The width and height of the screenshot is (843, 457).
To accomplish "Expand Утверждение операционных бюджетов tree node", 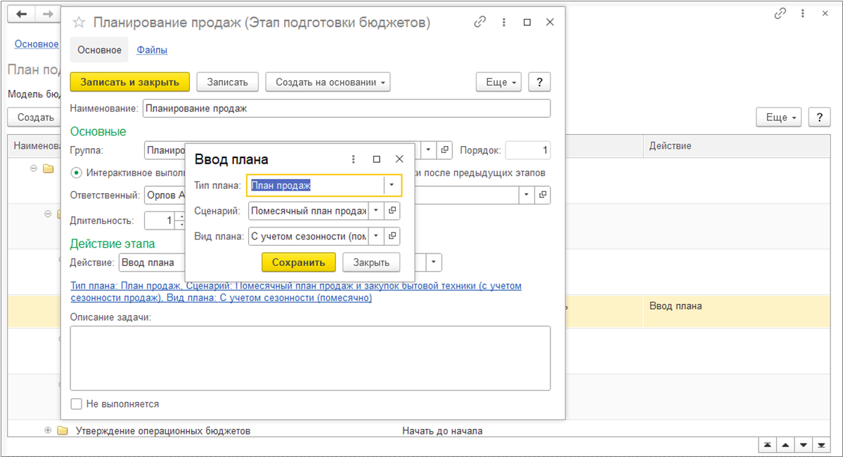I will point(48,430).
